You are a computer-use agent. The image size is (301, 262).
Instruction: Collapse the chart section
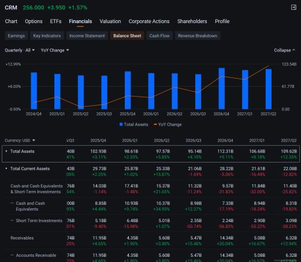[285, 50]
